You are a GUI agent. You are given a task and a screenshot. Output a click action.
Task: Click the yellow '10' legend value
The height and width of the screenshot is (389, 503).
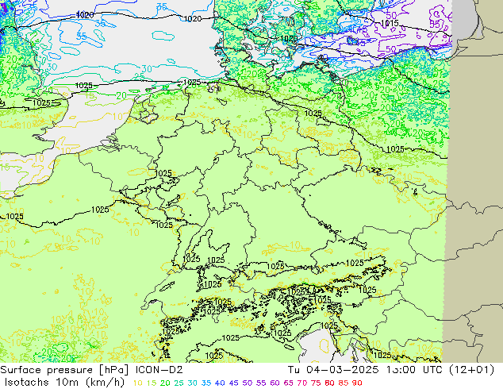(x=137, y=383)
